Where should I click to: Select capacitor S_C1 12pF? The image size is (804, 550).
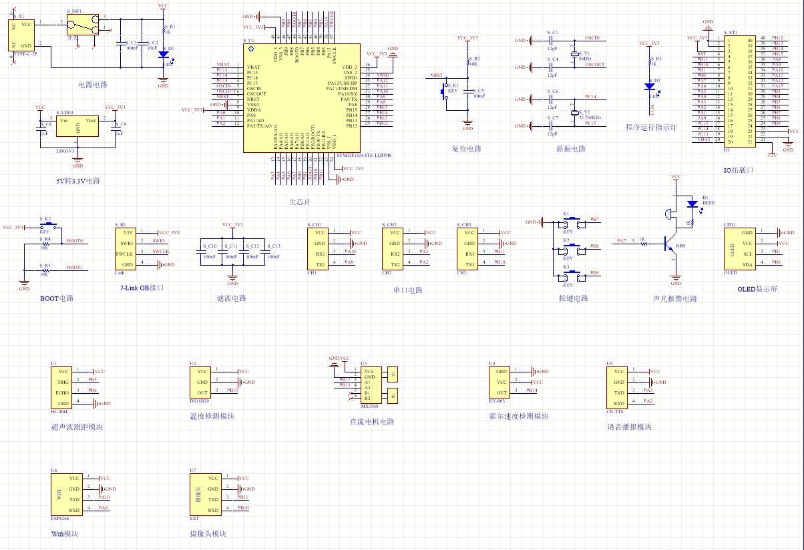(552, 41)
